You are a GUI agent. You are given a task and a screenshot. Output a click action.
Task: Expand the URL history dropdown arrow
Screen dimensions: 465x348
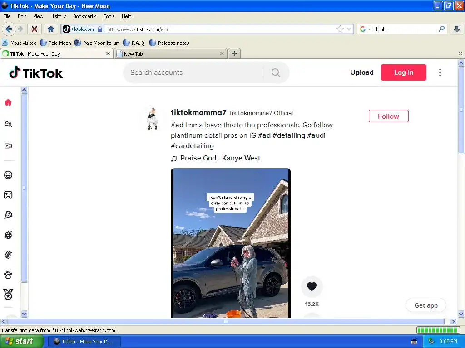point(349,29)
